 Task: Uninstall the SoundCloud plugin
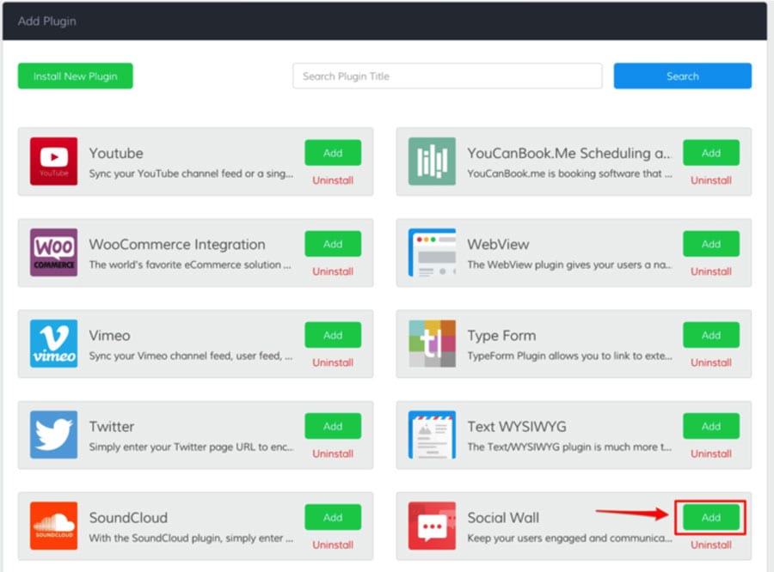333,545
